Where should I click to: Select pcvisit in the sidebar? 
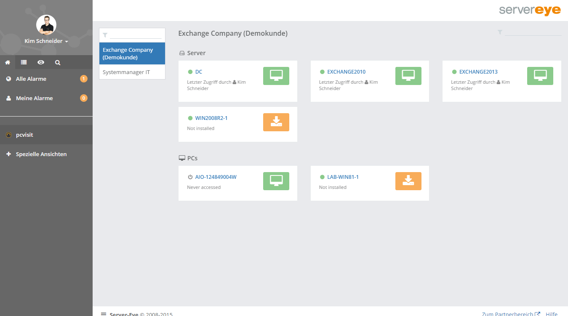(24, 135)
